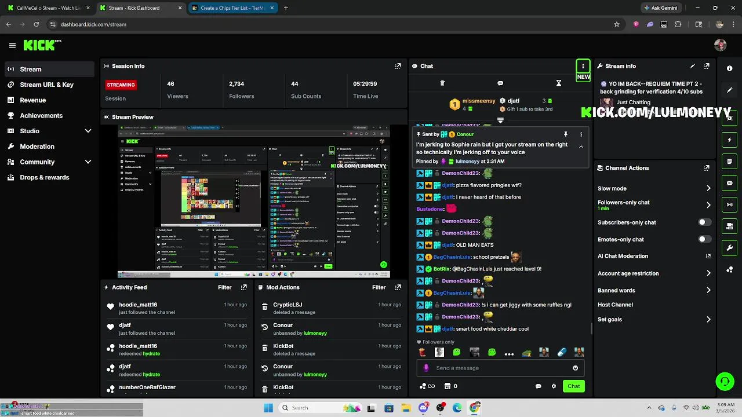
Task: Click the pill emote in quick emotes
Action: click(561, 352)
